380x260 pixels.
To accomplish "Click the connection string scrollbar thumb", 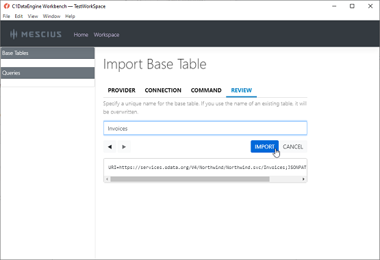I will (190, 179).
